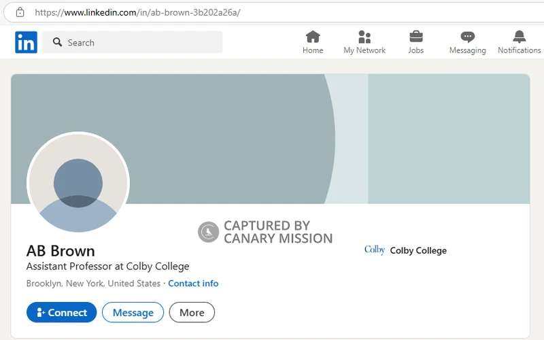Connect with AB Brown

tap(61, 312)
